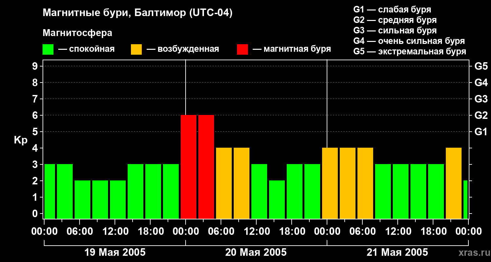Click the Kp axis value '9'

pyautogui.click(x=36, y=66)
